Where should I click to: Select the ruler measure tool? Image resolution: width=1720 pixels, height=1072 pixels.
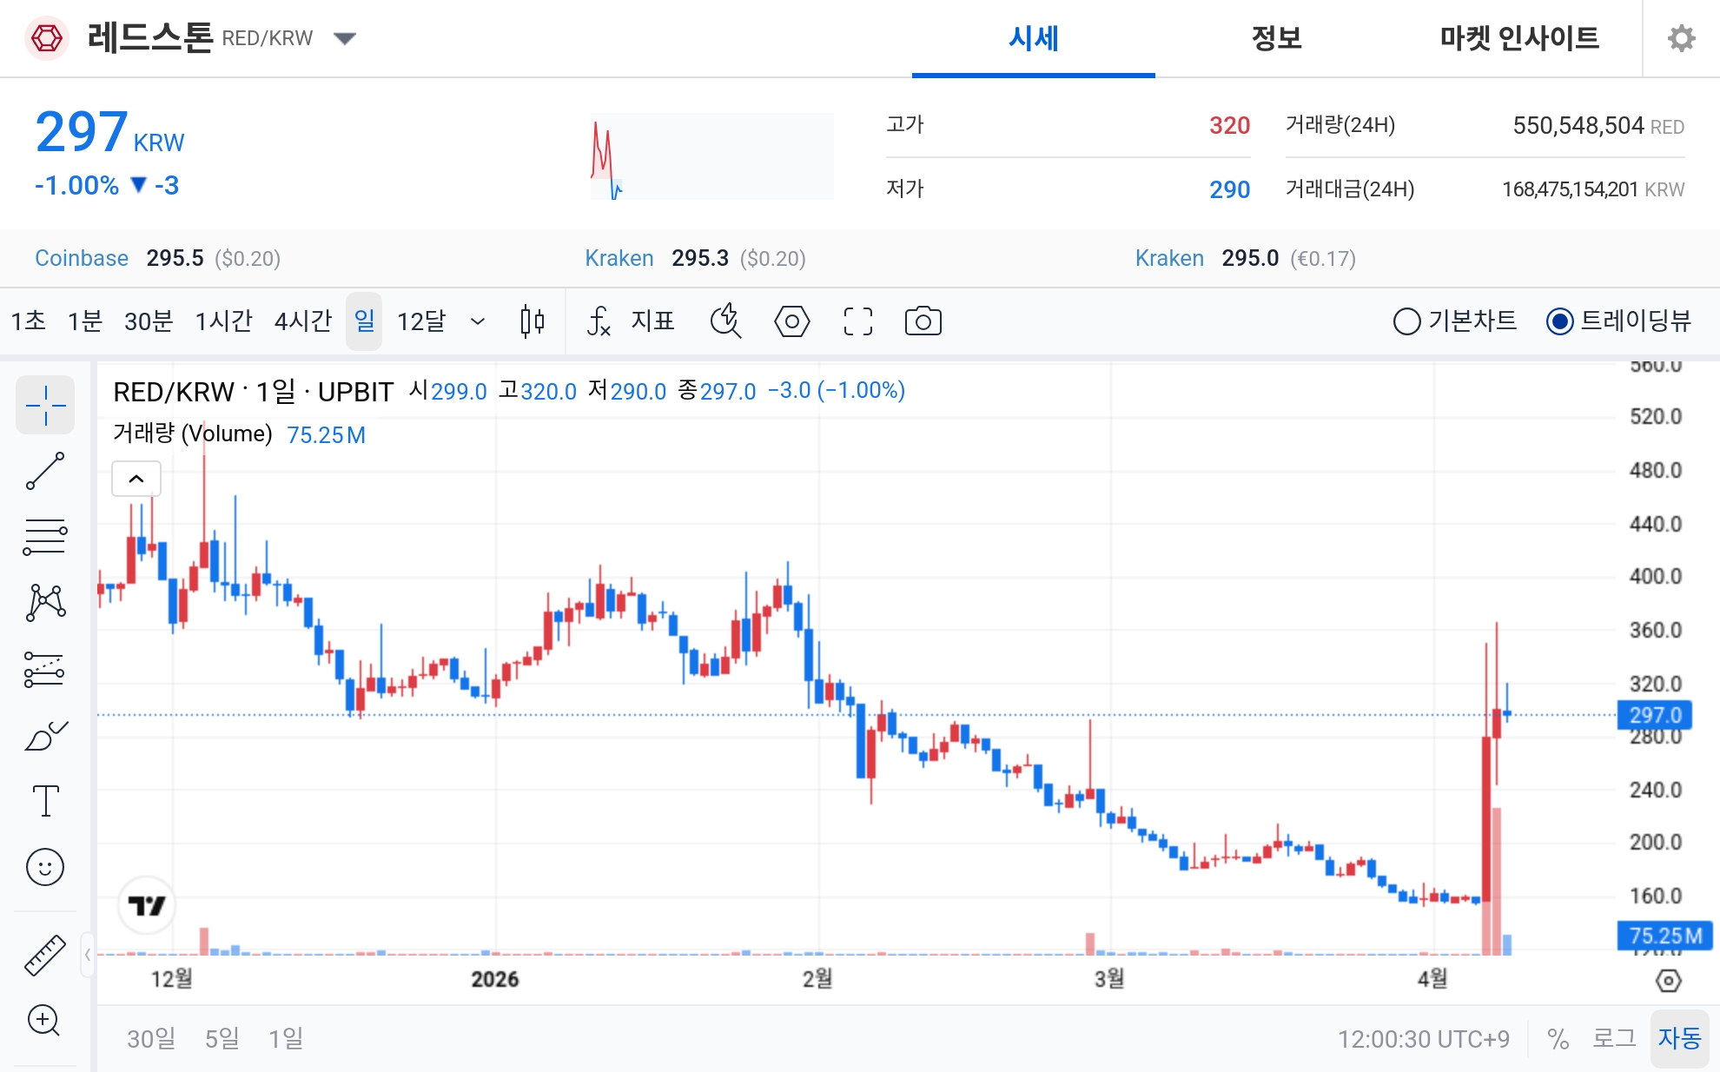45,955
